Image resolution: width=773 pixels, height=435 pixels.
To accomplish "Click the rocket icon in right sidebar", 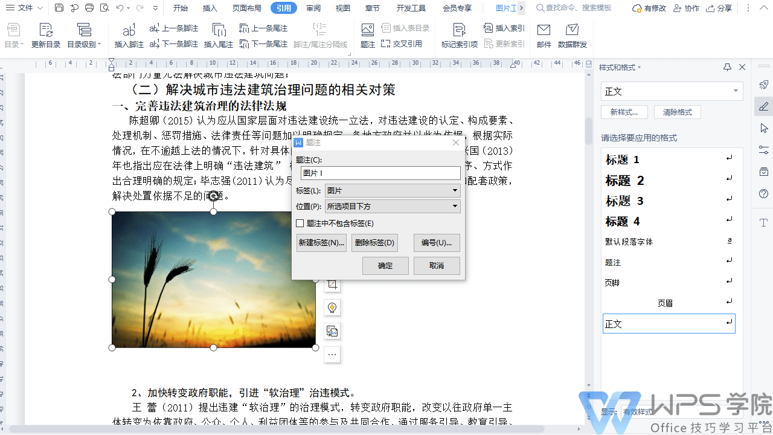I will [764, 85].
